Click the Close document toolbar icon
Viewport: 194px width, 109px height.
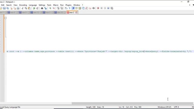[11, 8]
